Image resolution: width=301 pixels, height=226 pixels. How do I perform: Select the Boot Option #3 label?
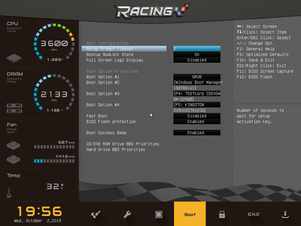103,94
